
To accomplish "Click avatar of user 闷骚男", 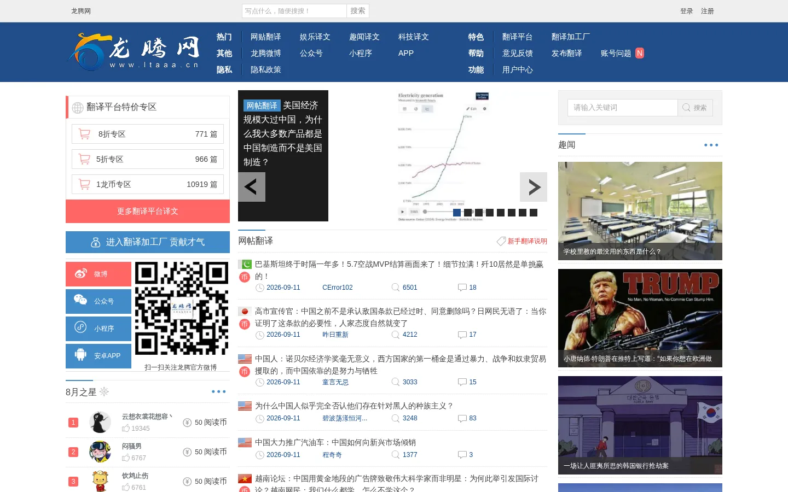I will (x=100, y=452).
